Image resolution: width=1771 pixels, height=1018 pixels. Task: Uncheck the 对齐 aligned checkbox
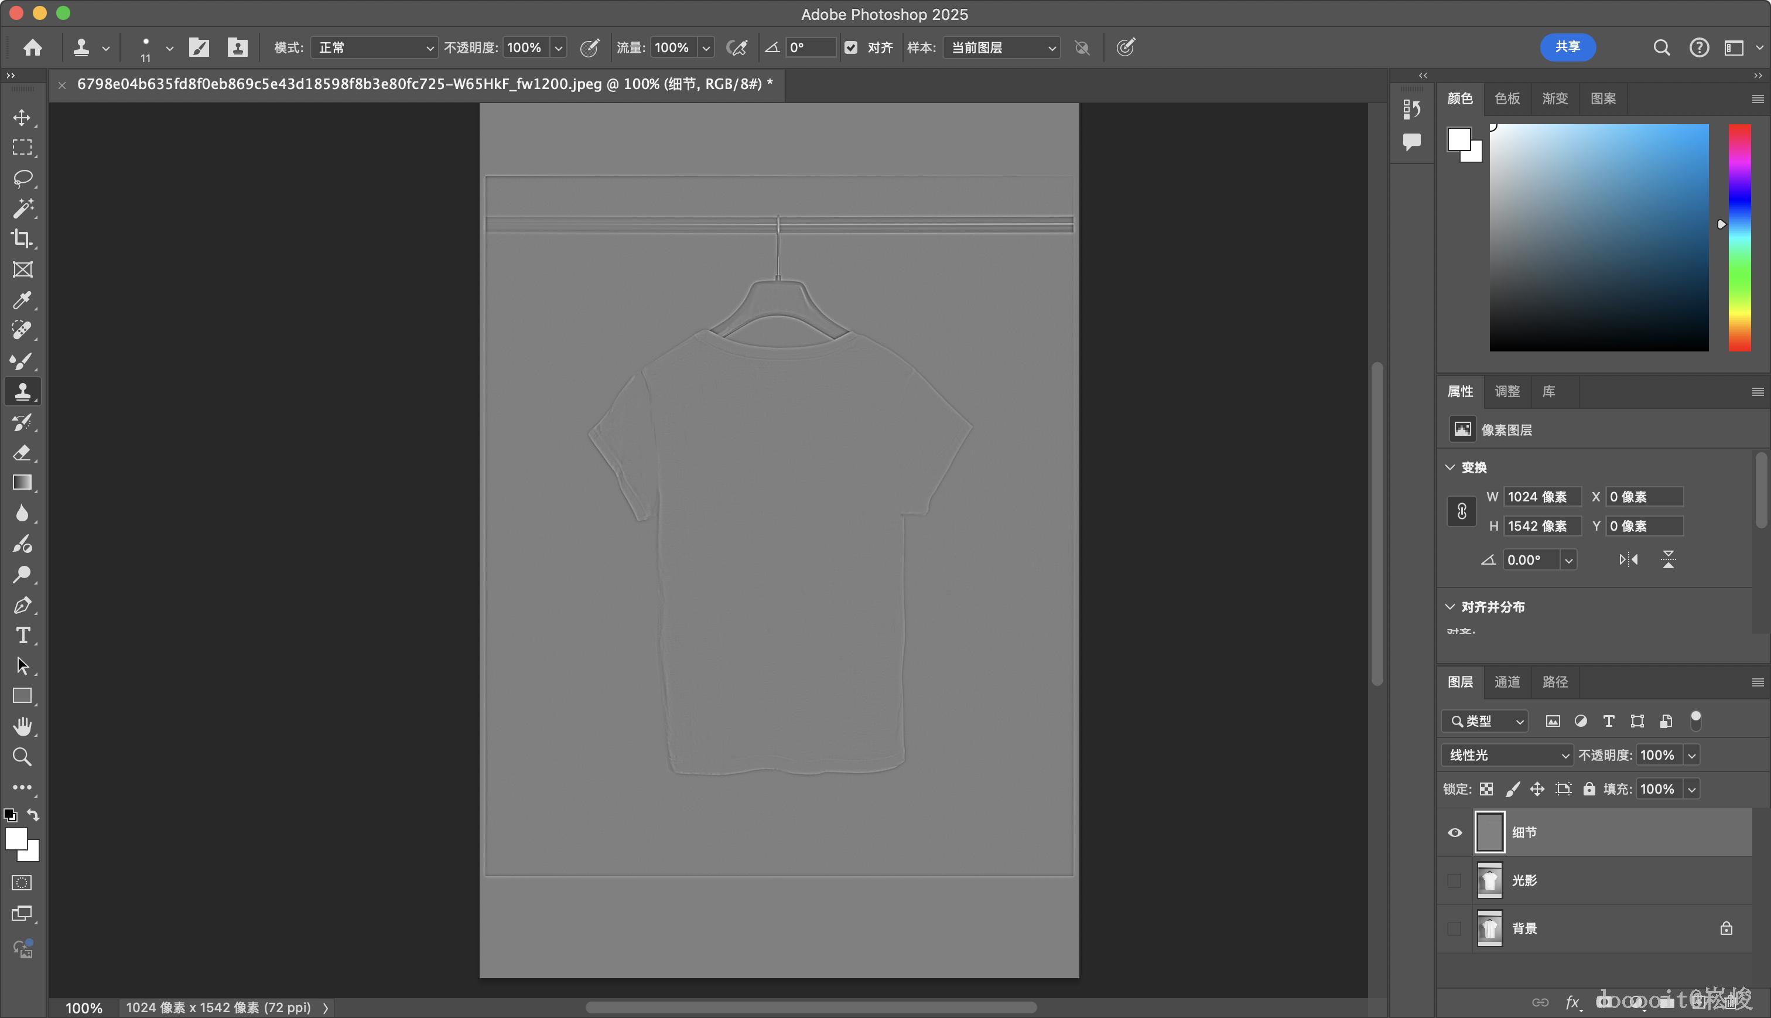coord(850,47)
